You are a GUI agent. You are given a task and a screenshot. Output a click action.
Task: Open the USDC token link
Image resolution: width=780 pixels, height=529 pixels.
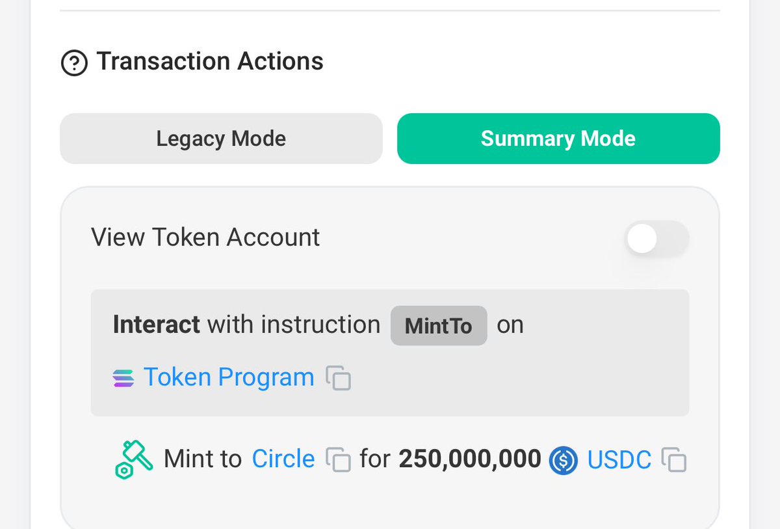[x=619, y=460]
